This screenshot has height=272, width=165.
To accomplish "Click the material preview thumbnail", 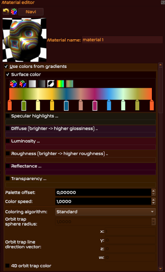I will (x=24, y=40).
